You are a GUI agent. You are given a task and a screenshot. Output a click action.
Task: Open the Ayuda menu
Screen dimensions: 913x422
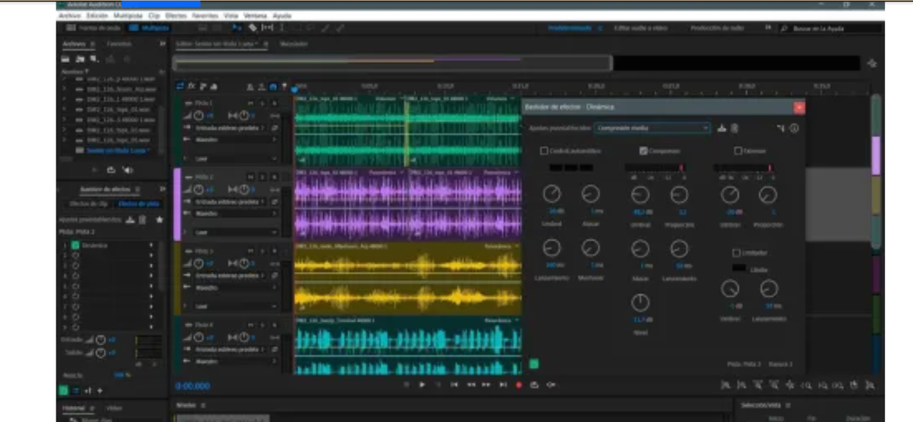click(x=282, y=15)
